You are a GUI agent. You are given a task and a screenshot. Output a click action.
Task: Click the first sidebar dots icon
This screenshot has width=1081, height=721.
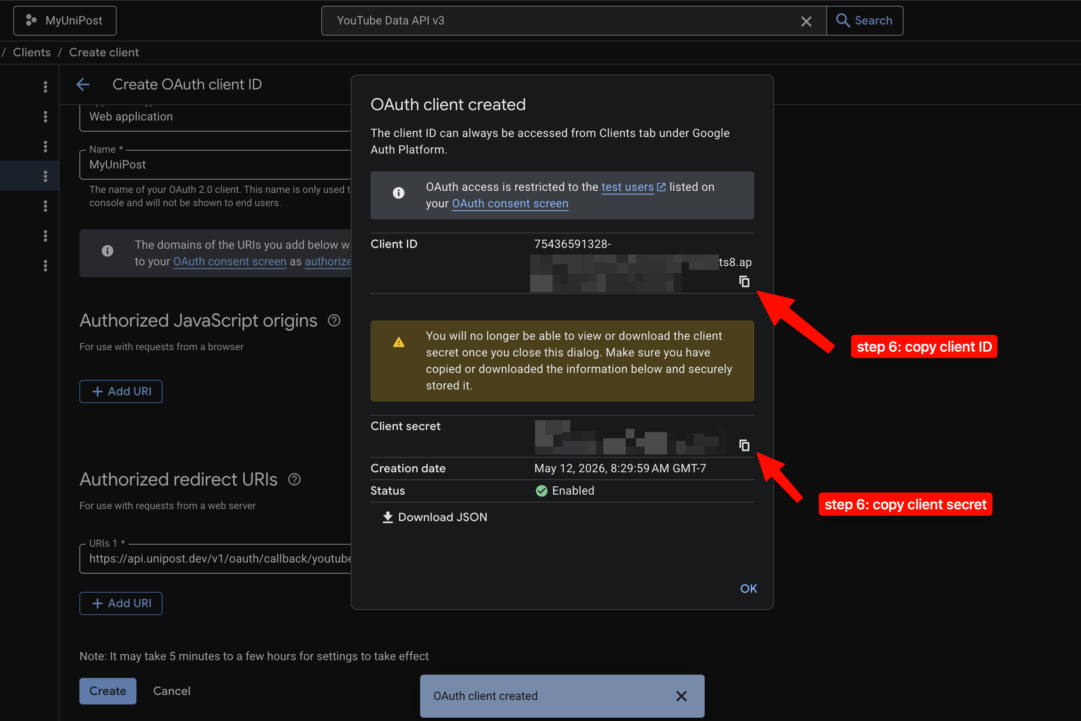45,87
